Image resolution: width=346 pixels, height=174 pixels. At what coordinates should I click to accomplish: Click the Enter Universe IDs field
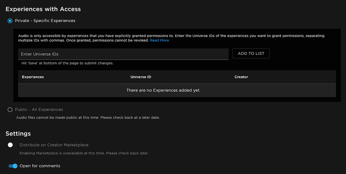tap(123, 54)
